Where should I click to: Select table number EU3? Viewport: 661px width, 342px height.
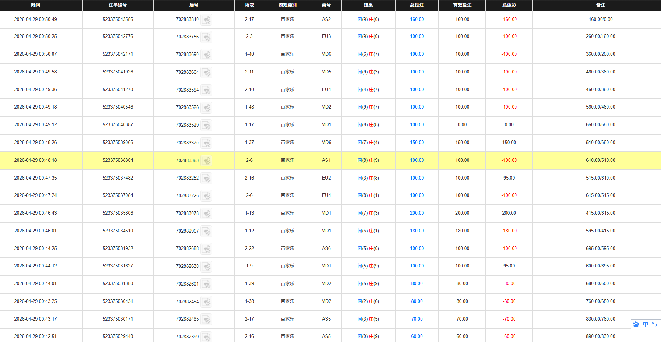[x=326, y=37]
